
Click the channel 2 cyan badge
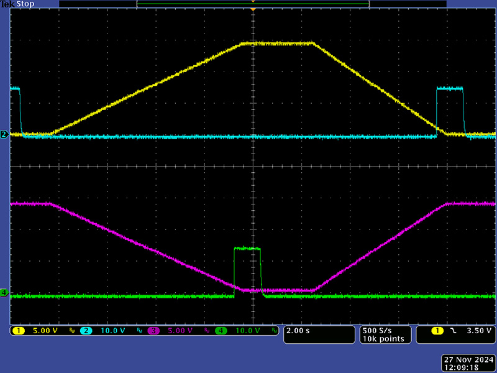coord(86,331)
